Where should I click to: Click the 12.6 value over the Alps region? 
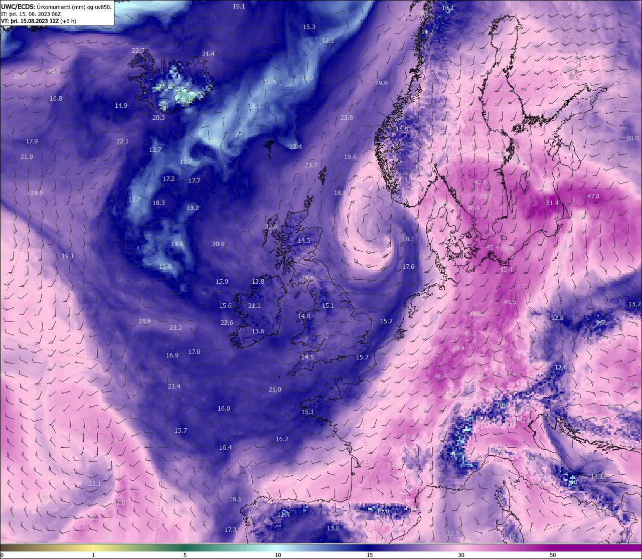(x=561, y=367)
